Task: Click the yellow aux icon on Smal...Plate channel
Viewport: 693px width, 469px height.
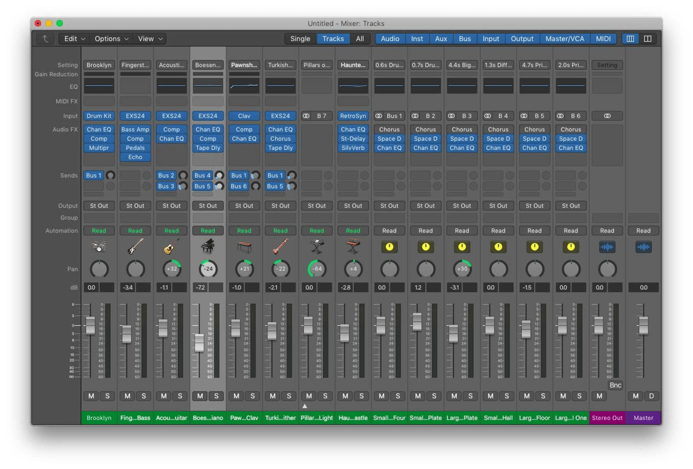Action: pos(426,247)
